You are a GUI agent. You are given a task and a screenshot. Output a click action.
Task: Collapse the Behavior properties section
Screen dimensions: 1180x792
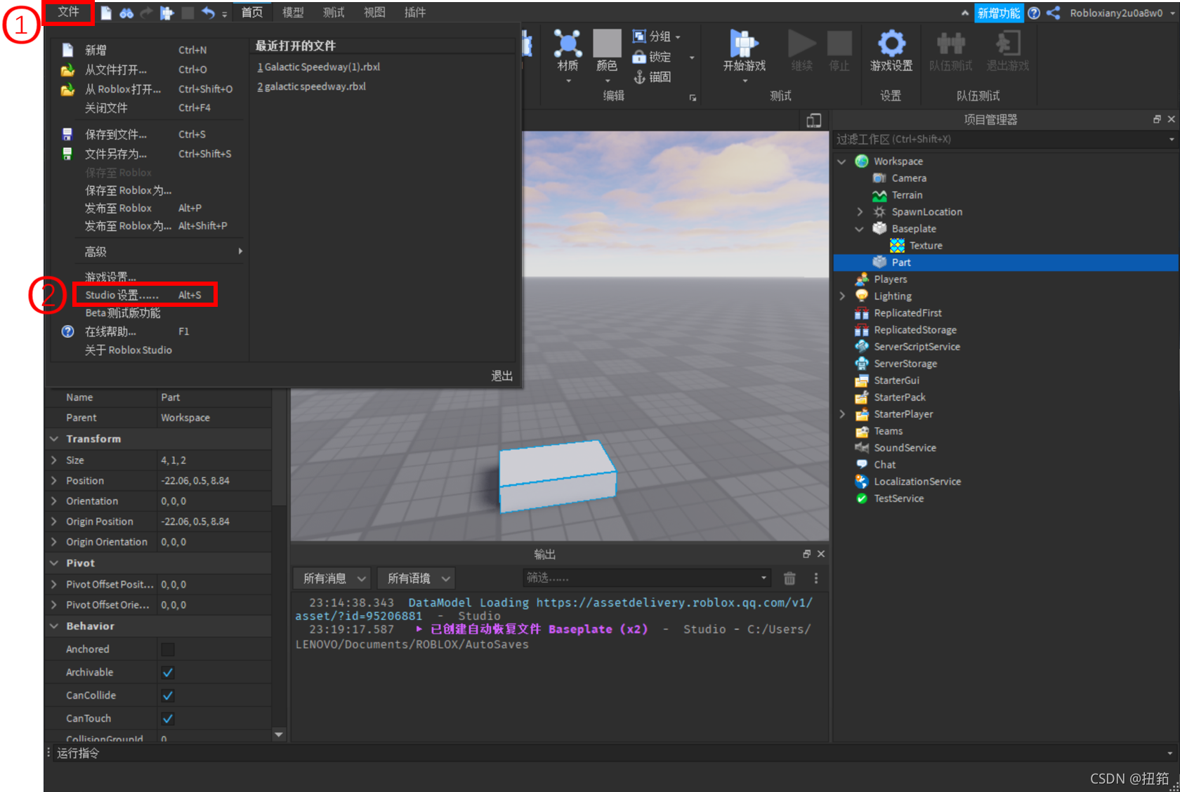(x=54, y=626)
